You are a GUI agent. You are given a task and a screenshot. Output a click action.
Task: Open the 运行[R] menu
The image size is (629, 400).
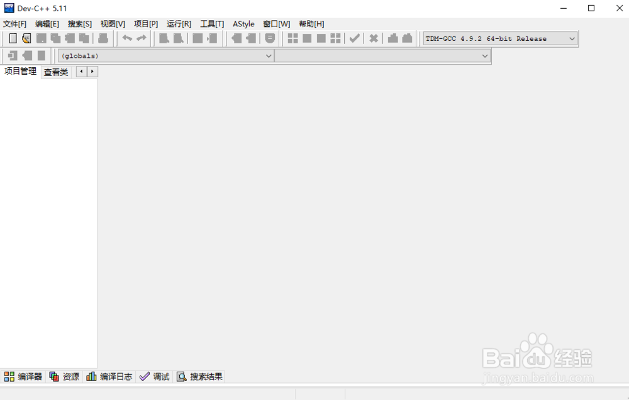pyautogui.click(x=179, y=24)
